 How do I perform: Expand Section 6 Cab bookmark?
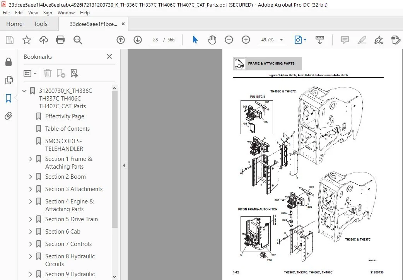[x=31, y=231]
